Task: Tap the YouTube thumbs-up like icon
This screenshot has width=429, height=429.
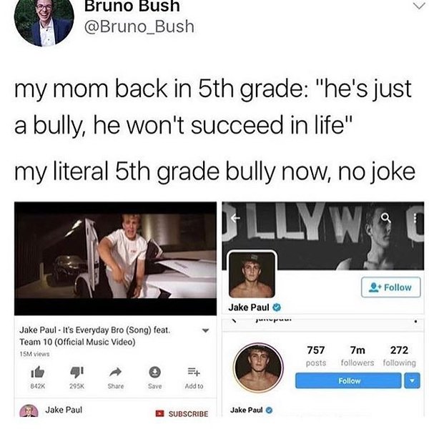Action: 37,372
